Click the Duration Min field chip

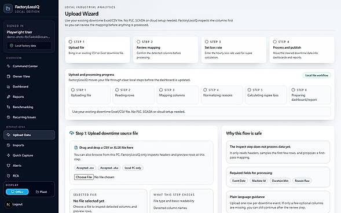point(280,181)
